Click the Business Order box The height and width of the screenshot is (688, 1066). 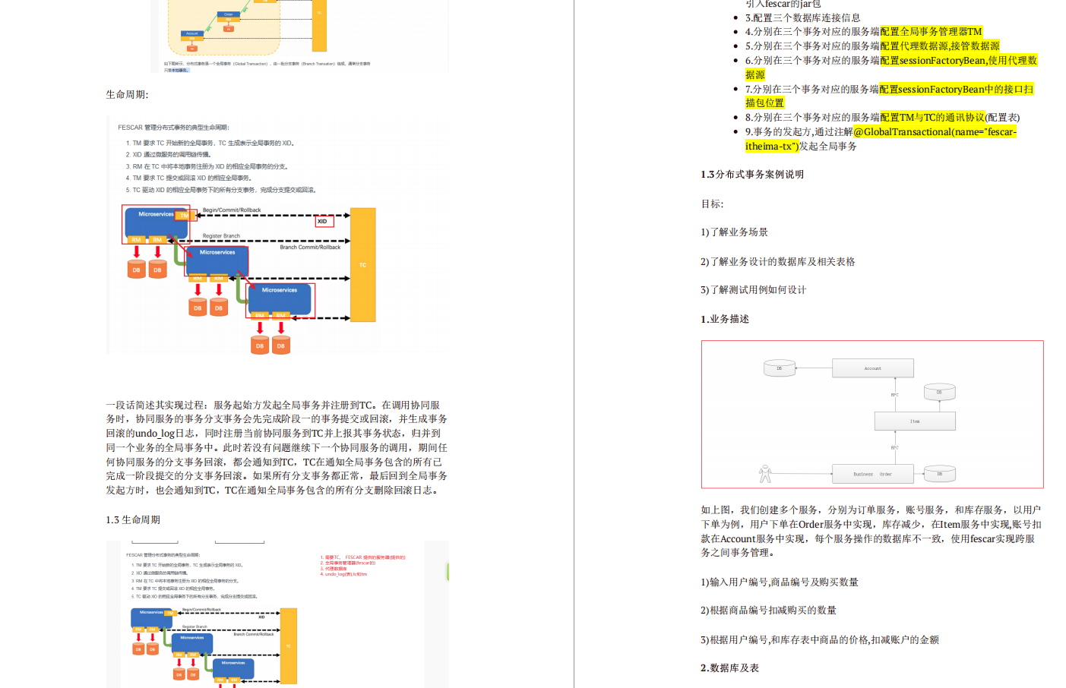(872, 472)
